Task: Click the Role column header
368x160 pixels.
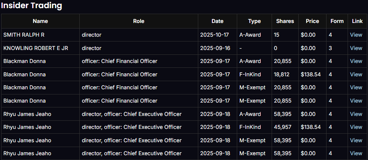Action: click(x=139, y=21)
